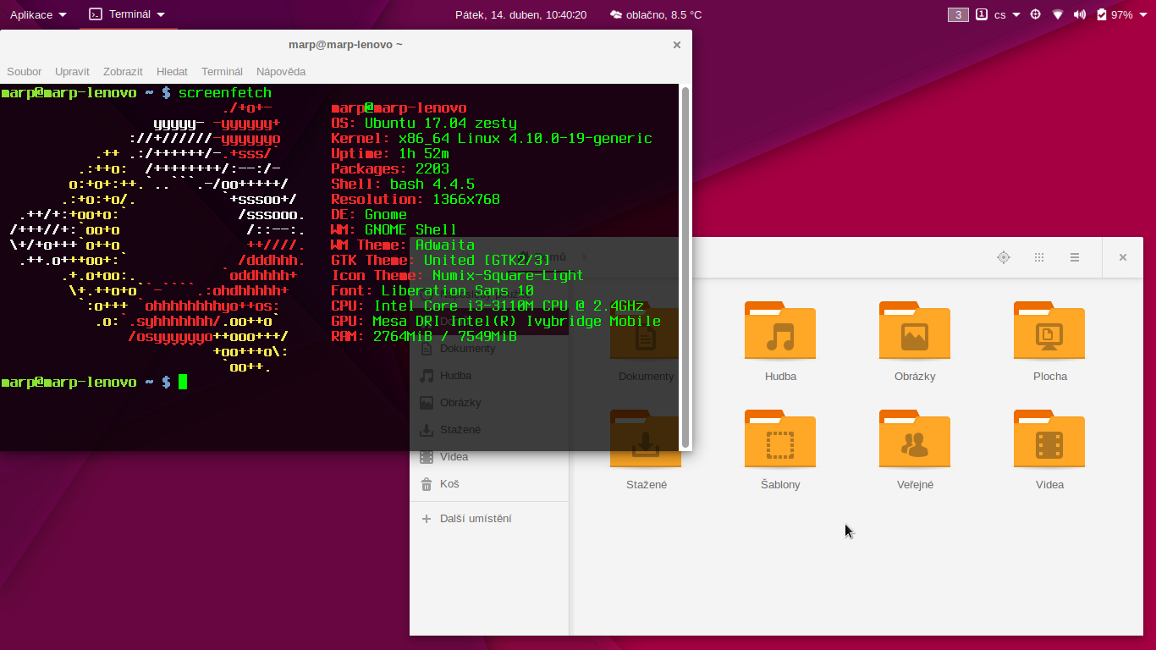
Task: Open the file manager hamburger menu
Action: coord(1075,257)
